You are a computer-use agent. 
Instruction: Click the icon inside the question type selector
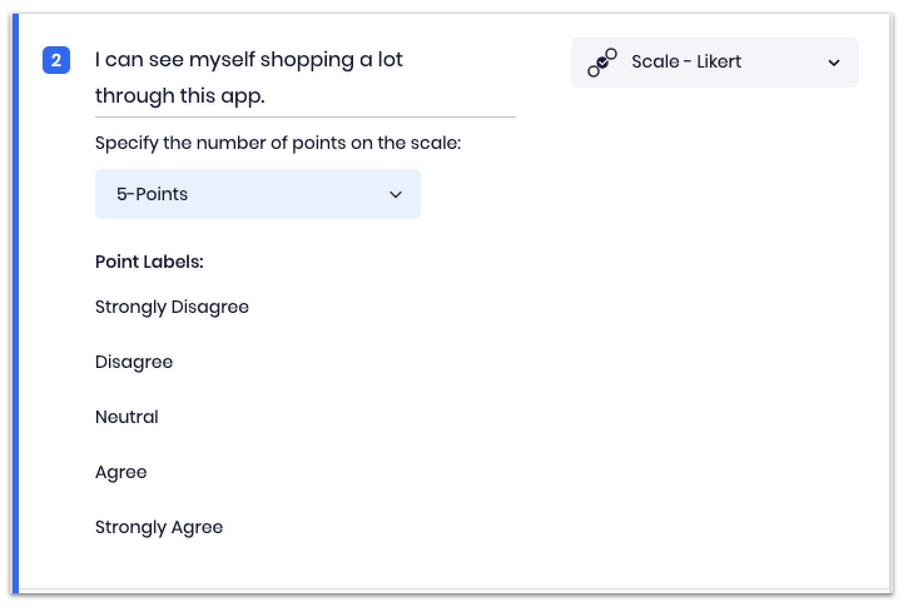[x=602, y=62]
